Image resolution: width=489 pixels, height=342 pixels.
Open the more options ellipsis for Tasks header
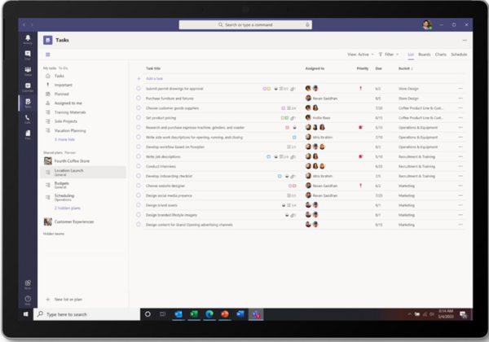(x=465, y=40)
